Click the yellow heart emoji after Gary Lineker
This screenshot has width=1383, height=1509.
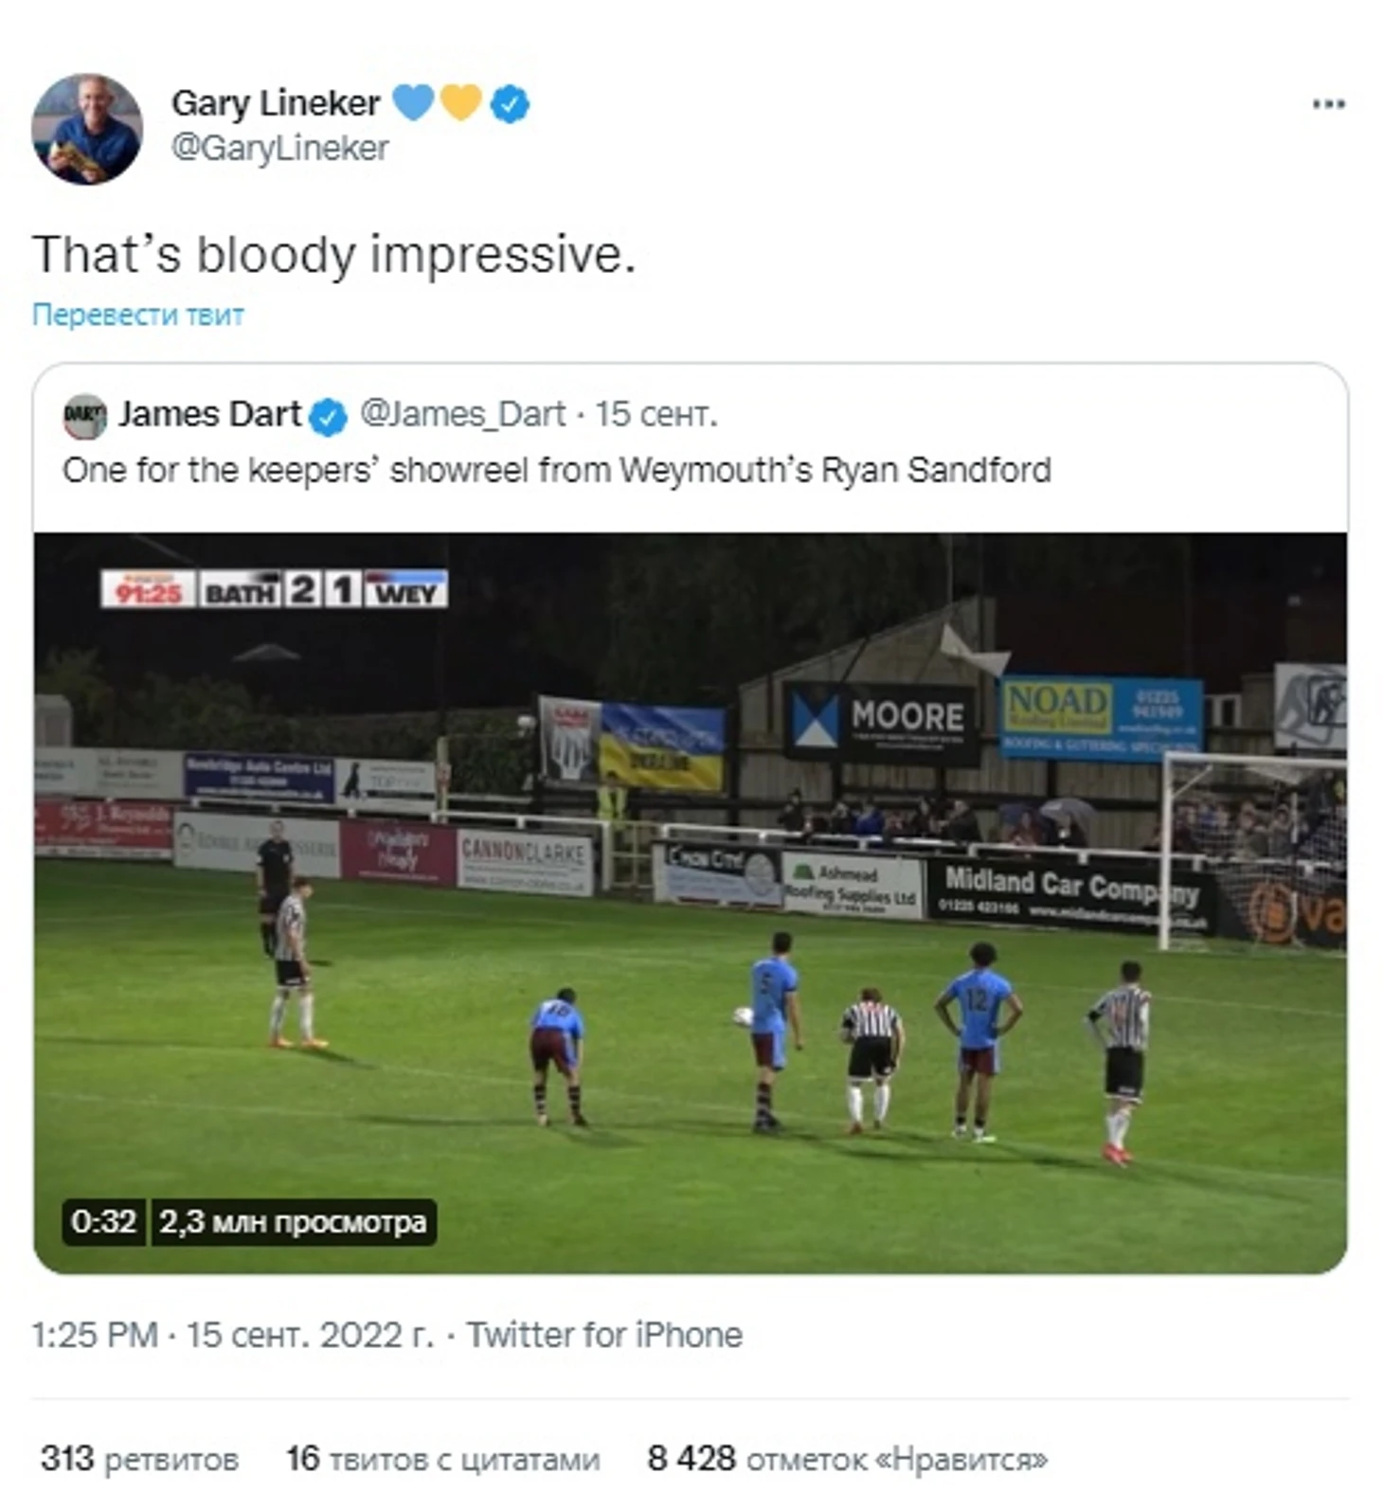click(x=461, y=102)
